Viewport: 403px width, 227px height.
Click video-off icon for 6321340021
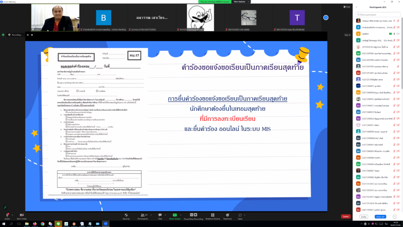pyautogui.click(x=398, y=106)
